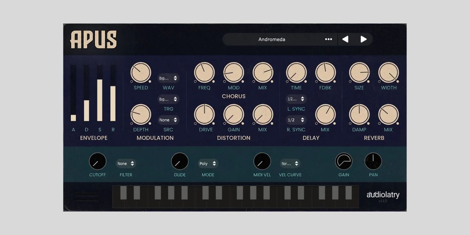470x235 pixels.
Task: Click the audiolatry brand logo
Action: pos(383,195)
